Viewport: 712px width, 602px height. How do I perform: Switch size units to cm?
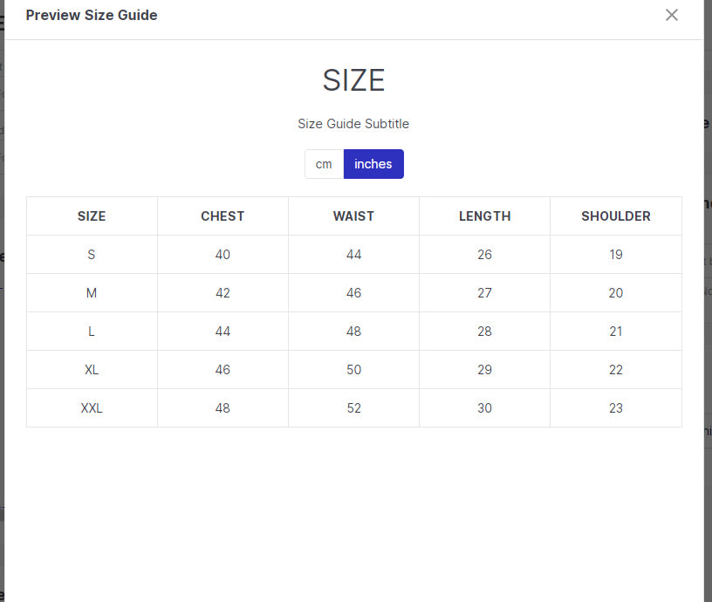point(324,164)
